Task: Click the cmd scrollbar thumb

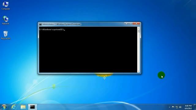Action: [138, 31]
